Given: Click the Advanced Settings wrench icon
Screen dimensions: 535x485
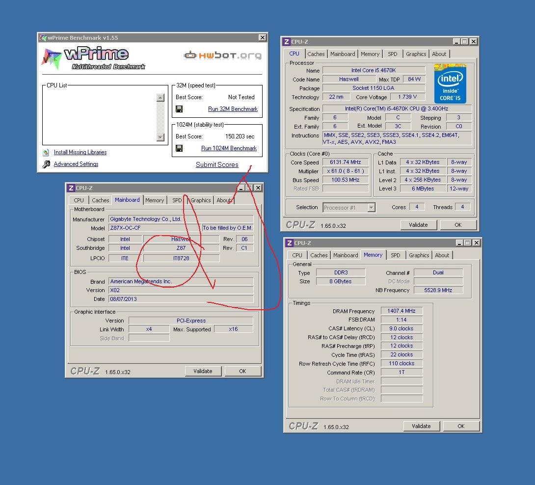Looking at the screenshot, I should point(46,164).
